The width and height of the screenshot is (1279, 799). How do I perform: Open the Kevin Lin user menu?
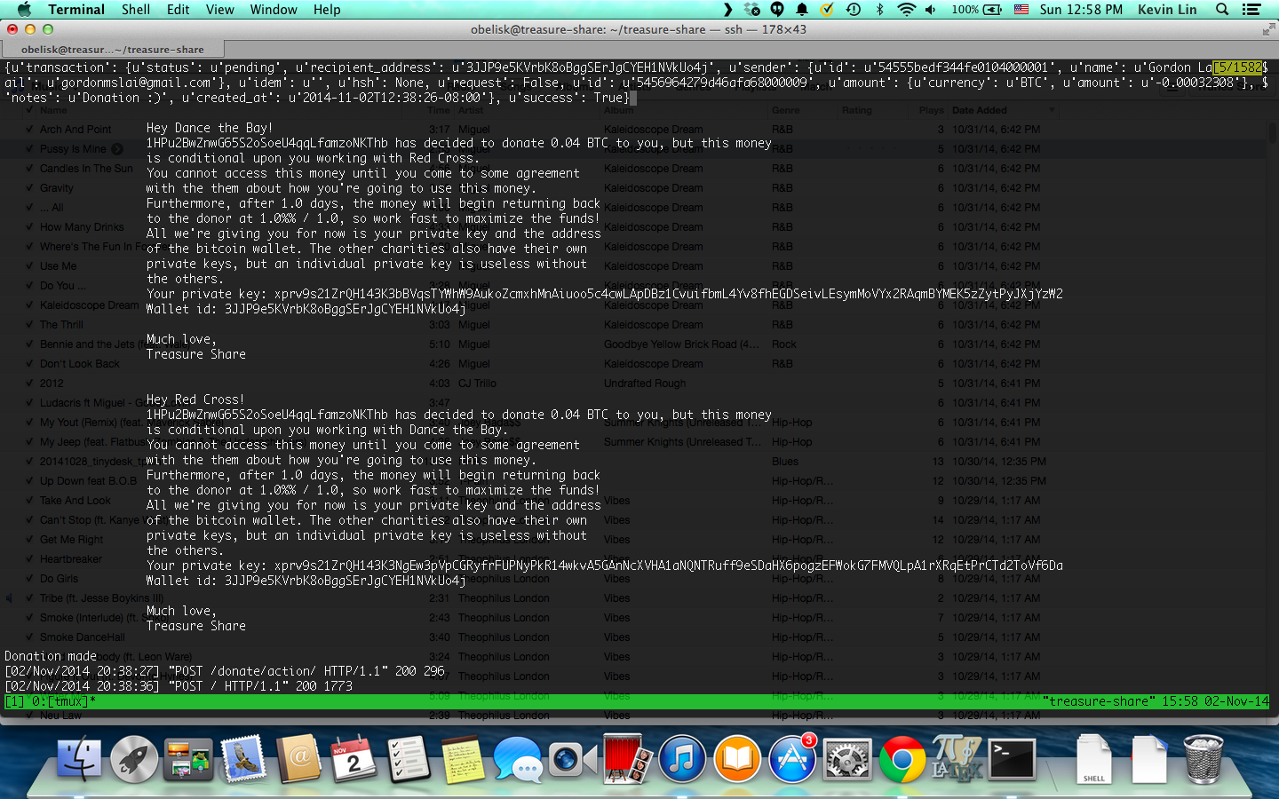(x=1167, y=10)
